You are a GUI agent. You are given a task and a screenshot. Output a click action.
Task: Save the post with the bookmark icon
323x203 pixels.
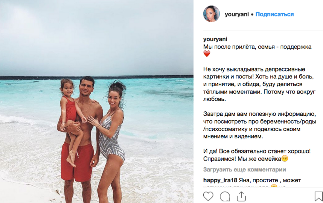[x=318, y=196]
